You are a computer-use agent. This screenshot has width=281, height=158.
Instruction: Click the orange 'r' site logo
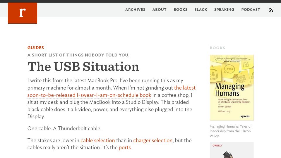[x=23, y=13]
